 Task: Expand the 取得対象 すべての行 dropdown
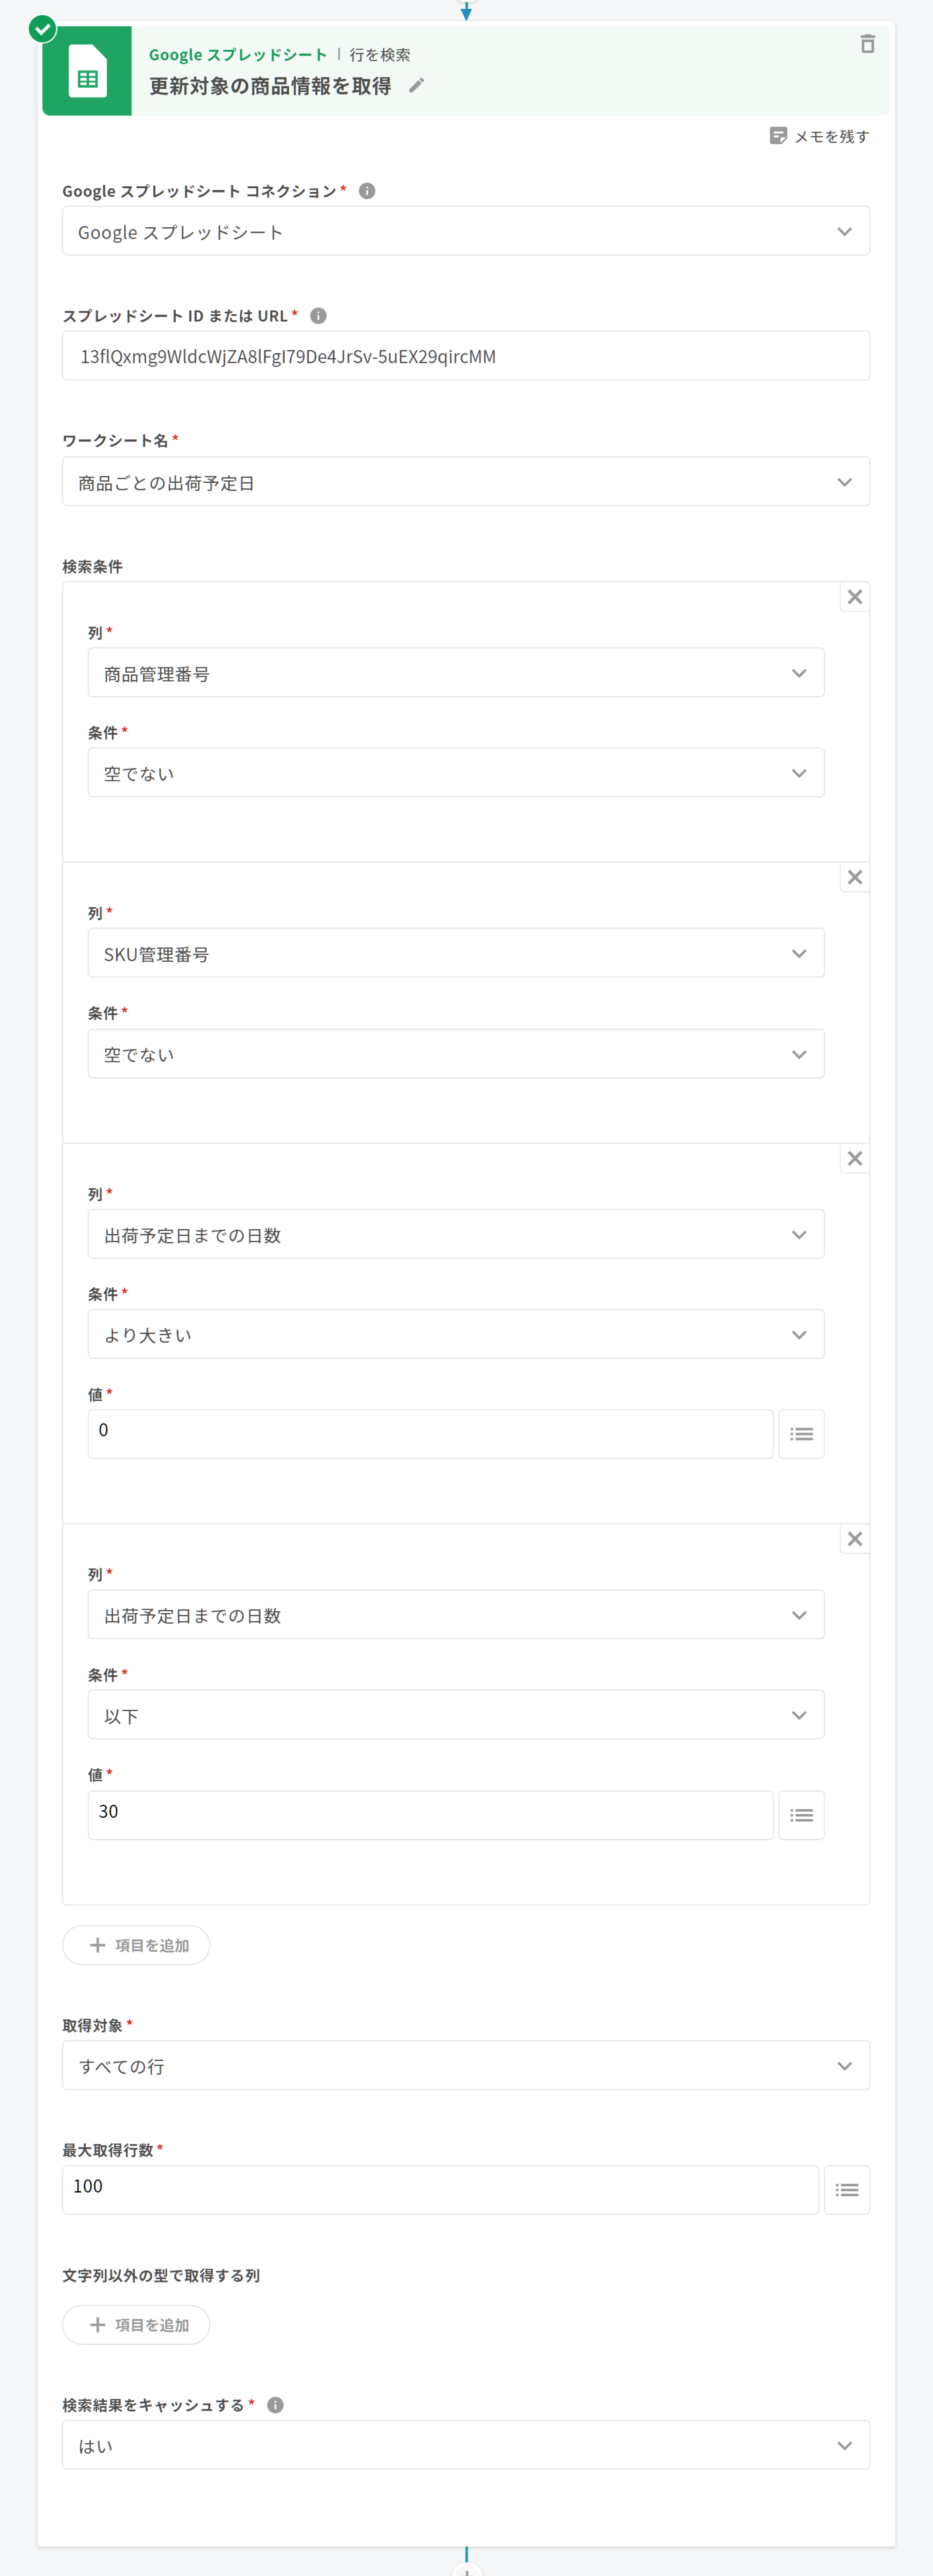tap(465, 2066)
